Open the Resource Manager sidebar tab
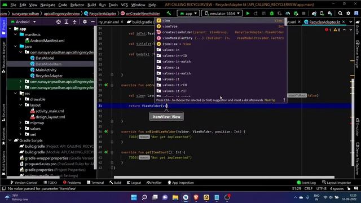 click(x=3, y=57)
